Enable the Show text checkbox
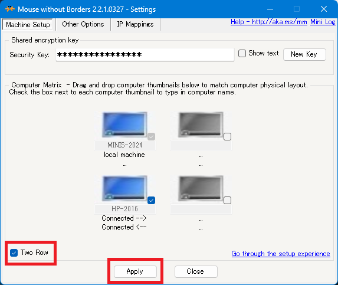Screen dimensions: 338x285 (x=242, y=53)
